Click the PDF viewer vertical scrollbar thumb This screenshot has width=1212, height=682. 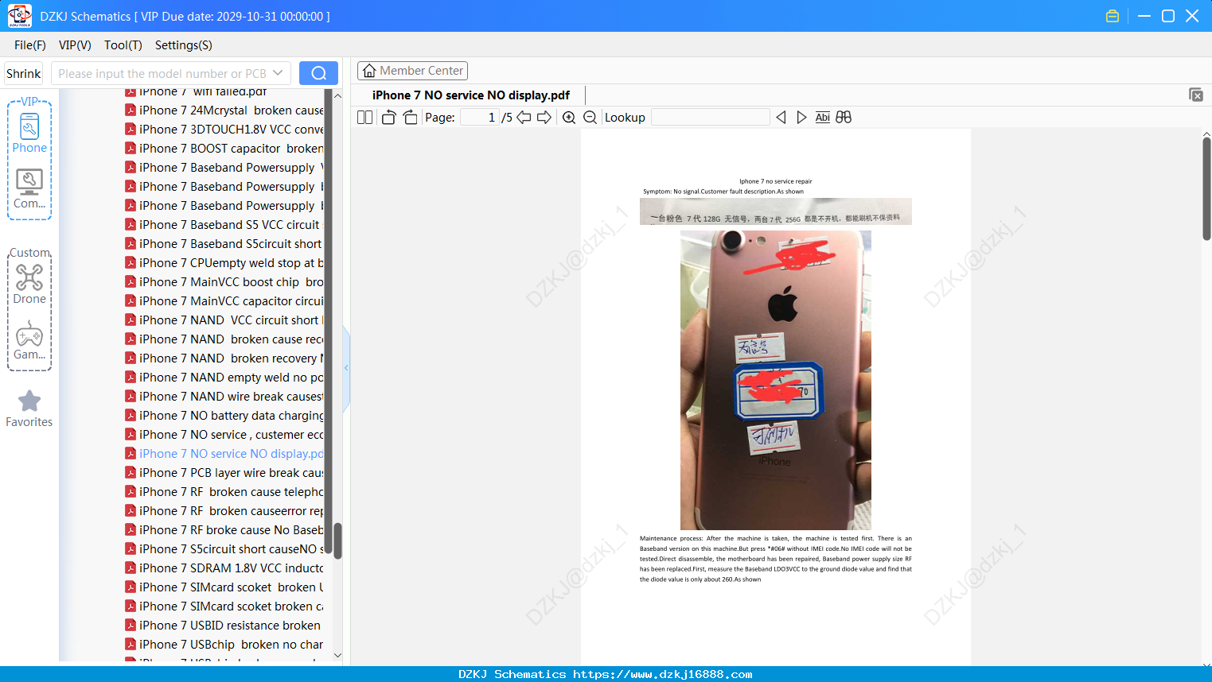click(x=1206, y=188)
